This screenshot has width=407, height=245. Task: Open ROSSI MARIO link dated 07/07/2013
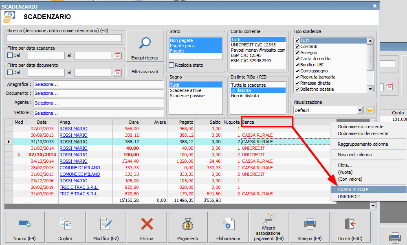tap(73, 129)
